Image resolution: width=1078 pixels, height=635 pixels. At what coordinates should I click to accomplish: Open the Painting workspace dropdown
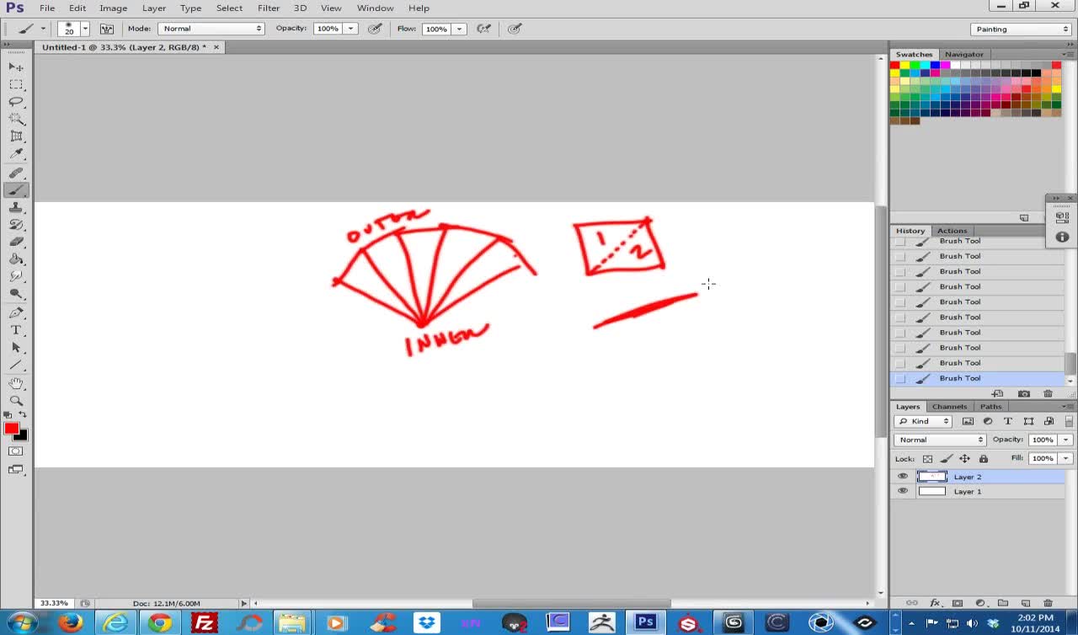click(x=1020, y=29)
